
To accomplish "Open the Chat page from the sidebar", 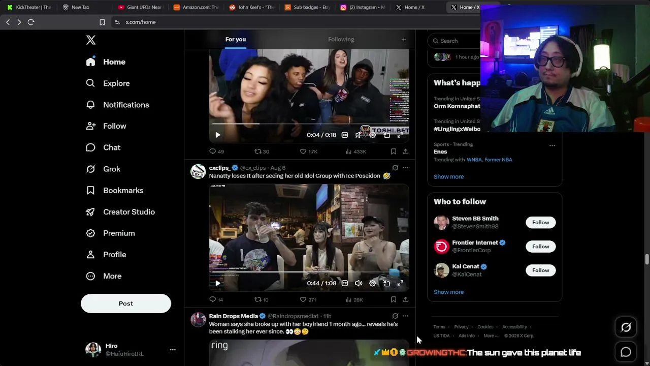I will 103,147.
